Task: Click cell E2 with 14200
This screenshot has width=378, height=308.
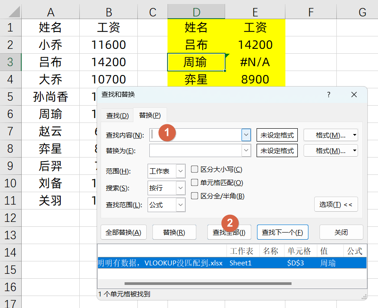Action: tap(255, 45)
